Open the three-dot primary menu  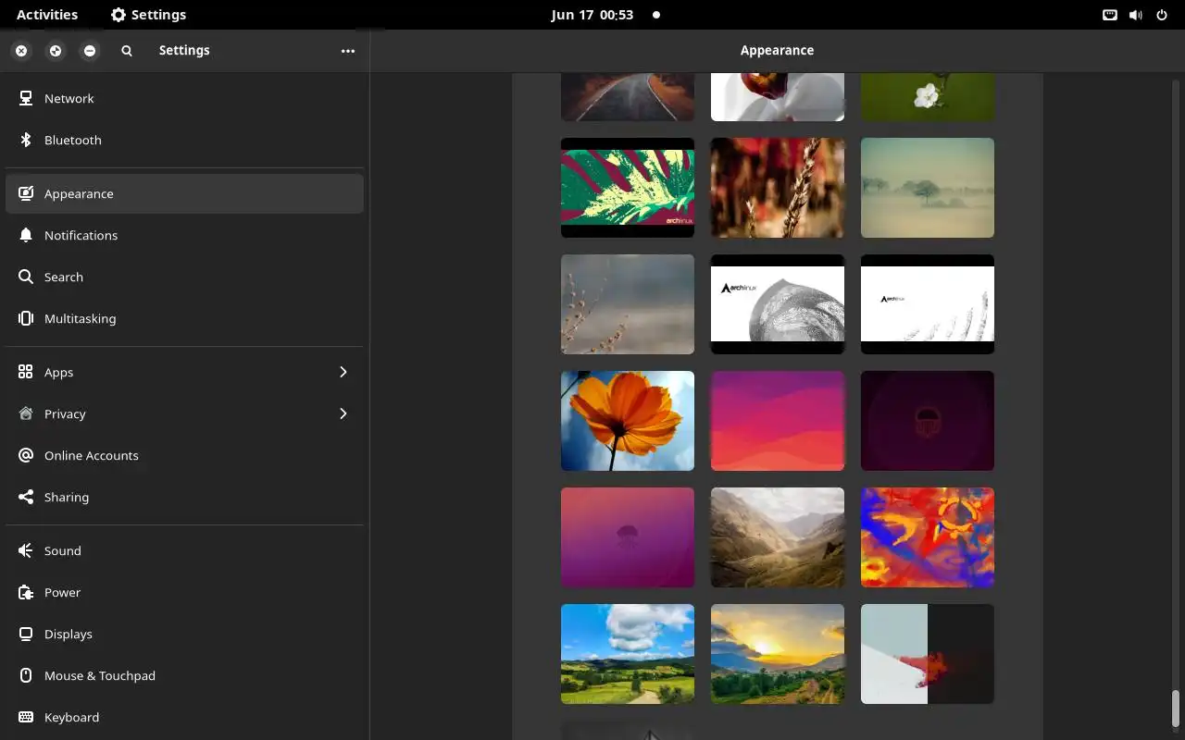click(x=348, y=51)
